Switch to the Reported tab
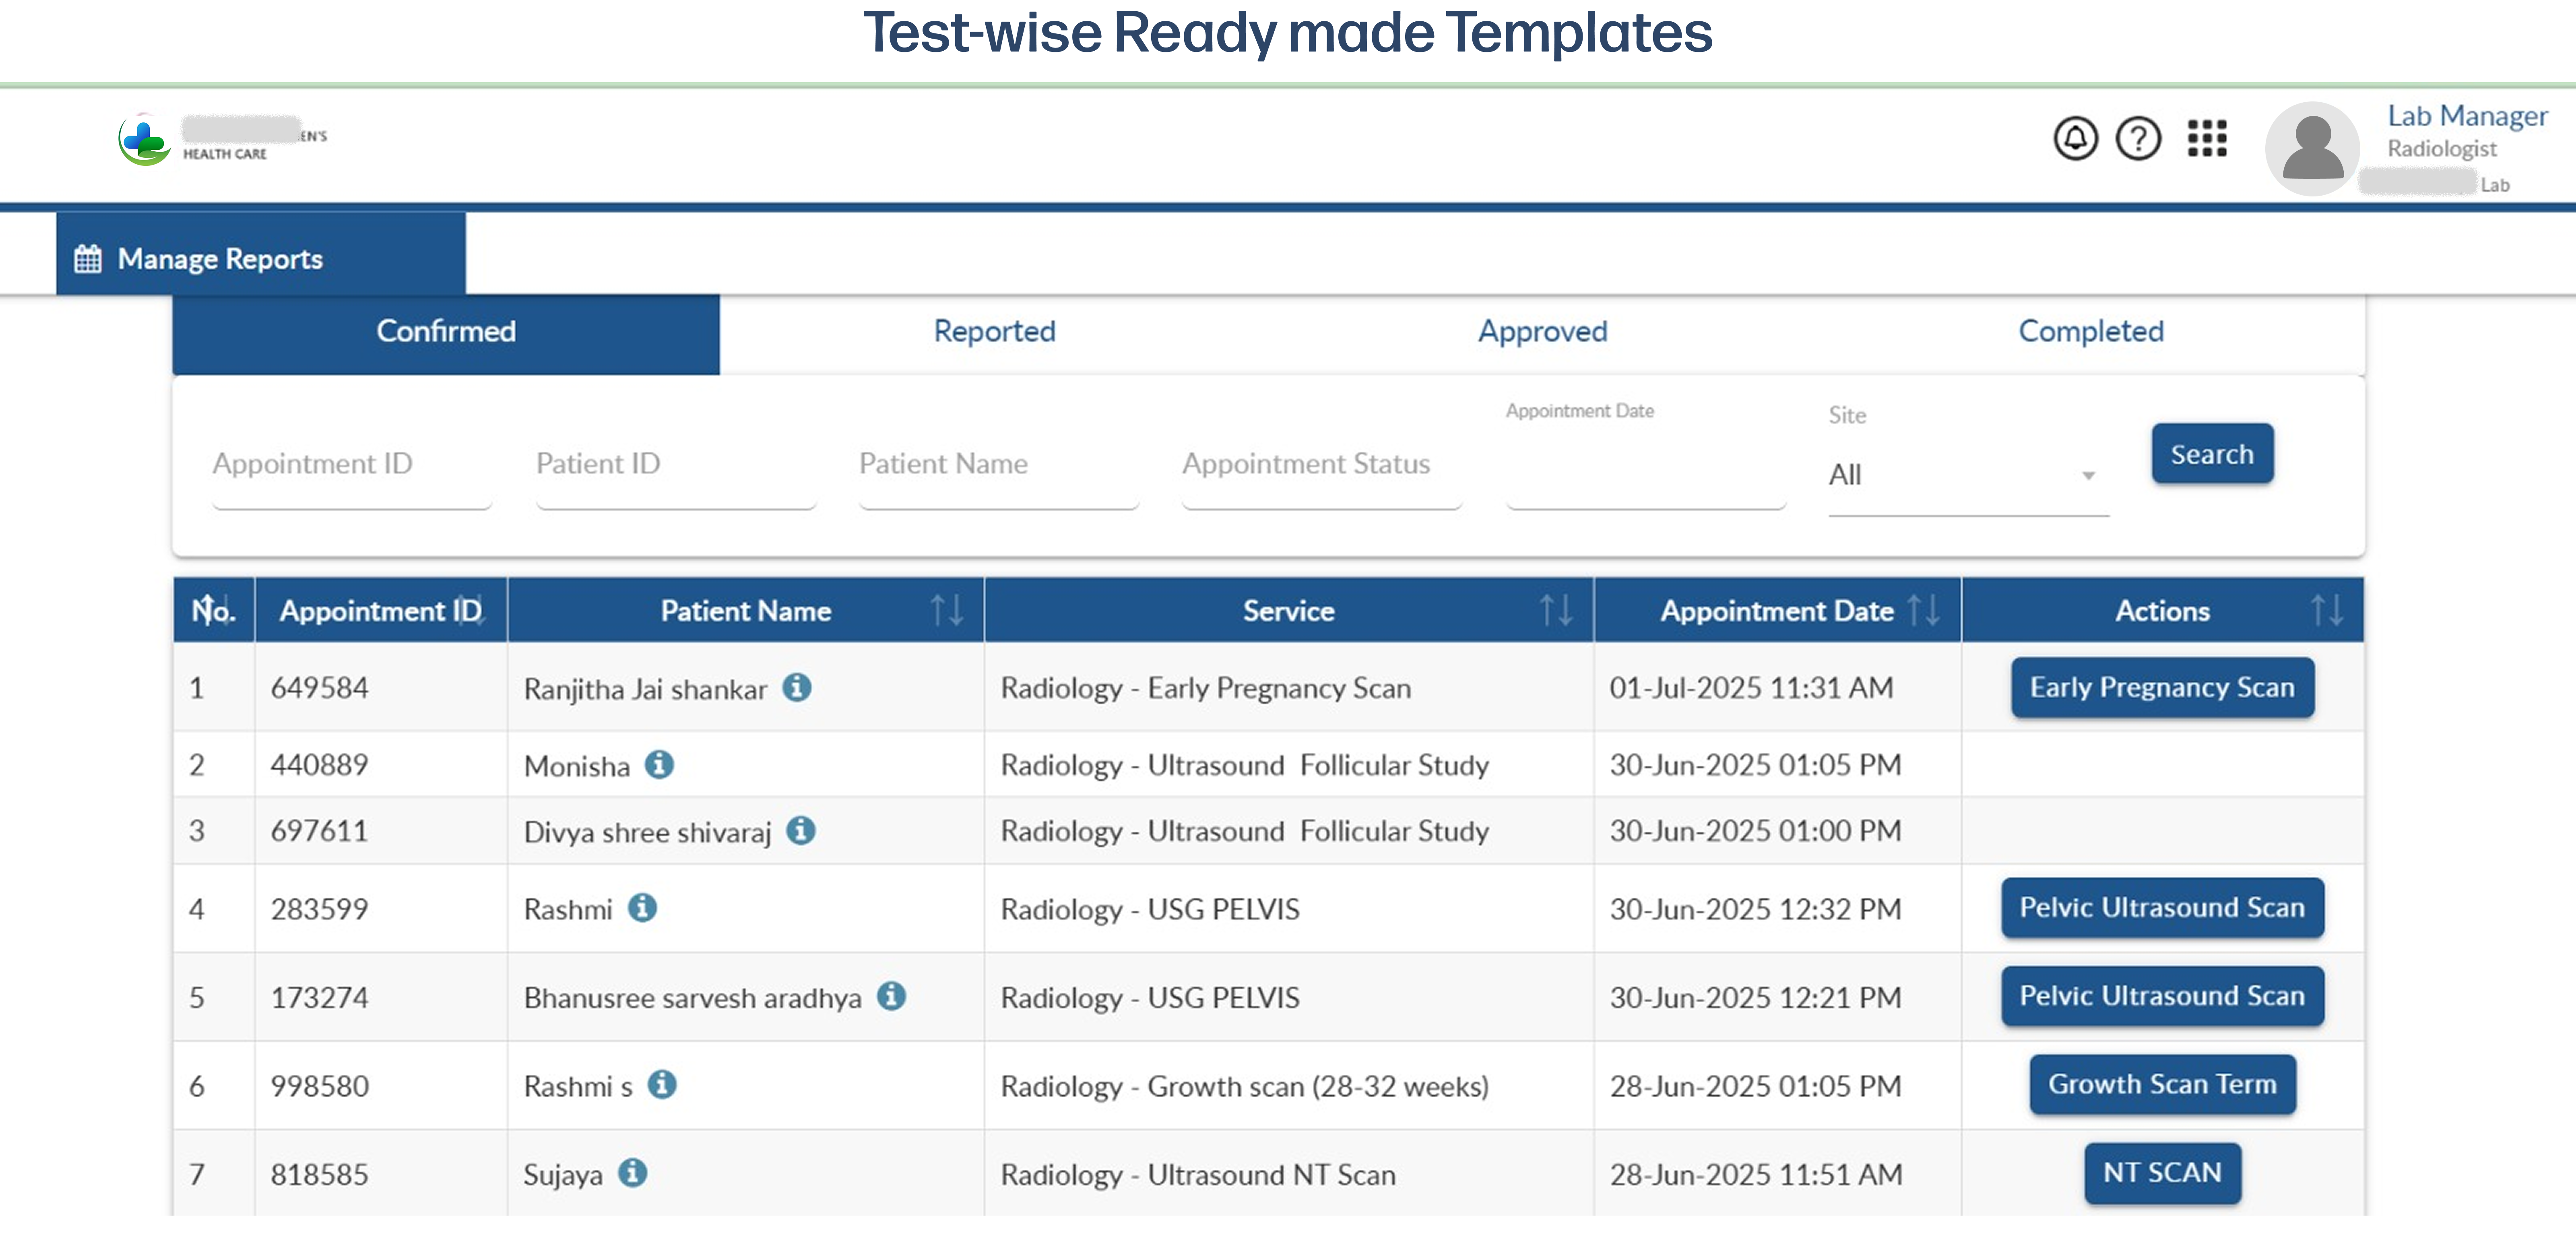The height and width of the screenshot is (1243, 2576). point(994,332)
